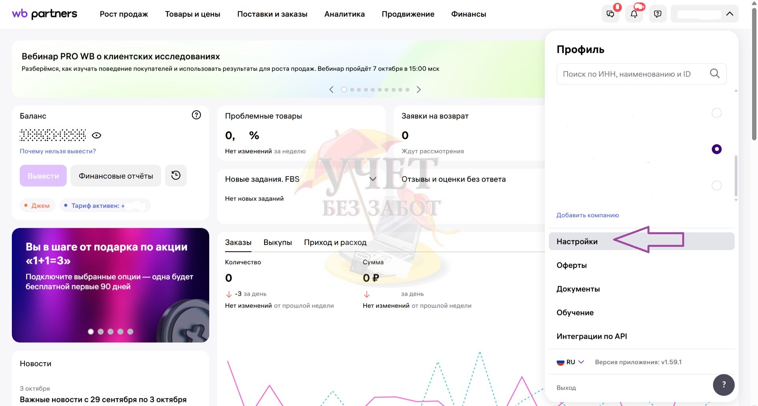Open the balance history clock icon
This screenshot has width=758, height=406.
point(176,175)
